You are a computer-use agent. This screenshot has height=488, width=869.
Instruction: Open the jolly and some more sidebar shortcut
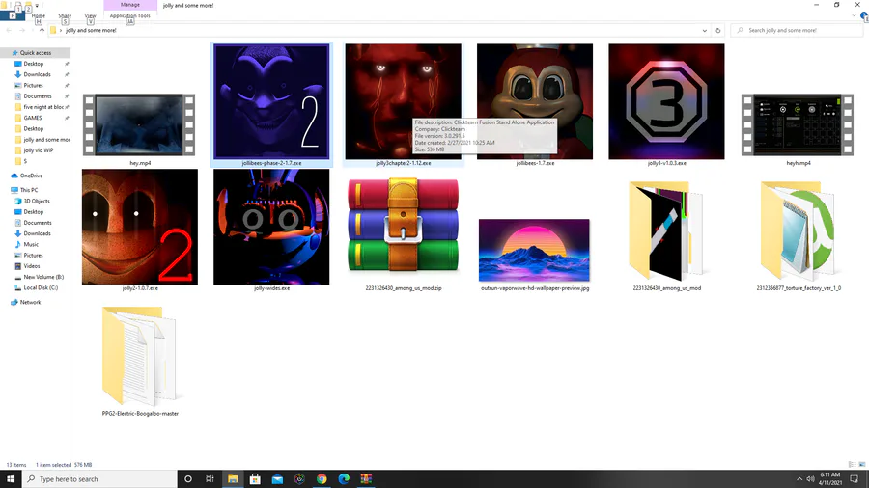(x=46, y=140)
